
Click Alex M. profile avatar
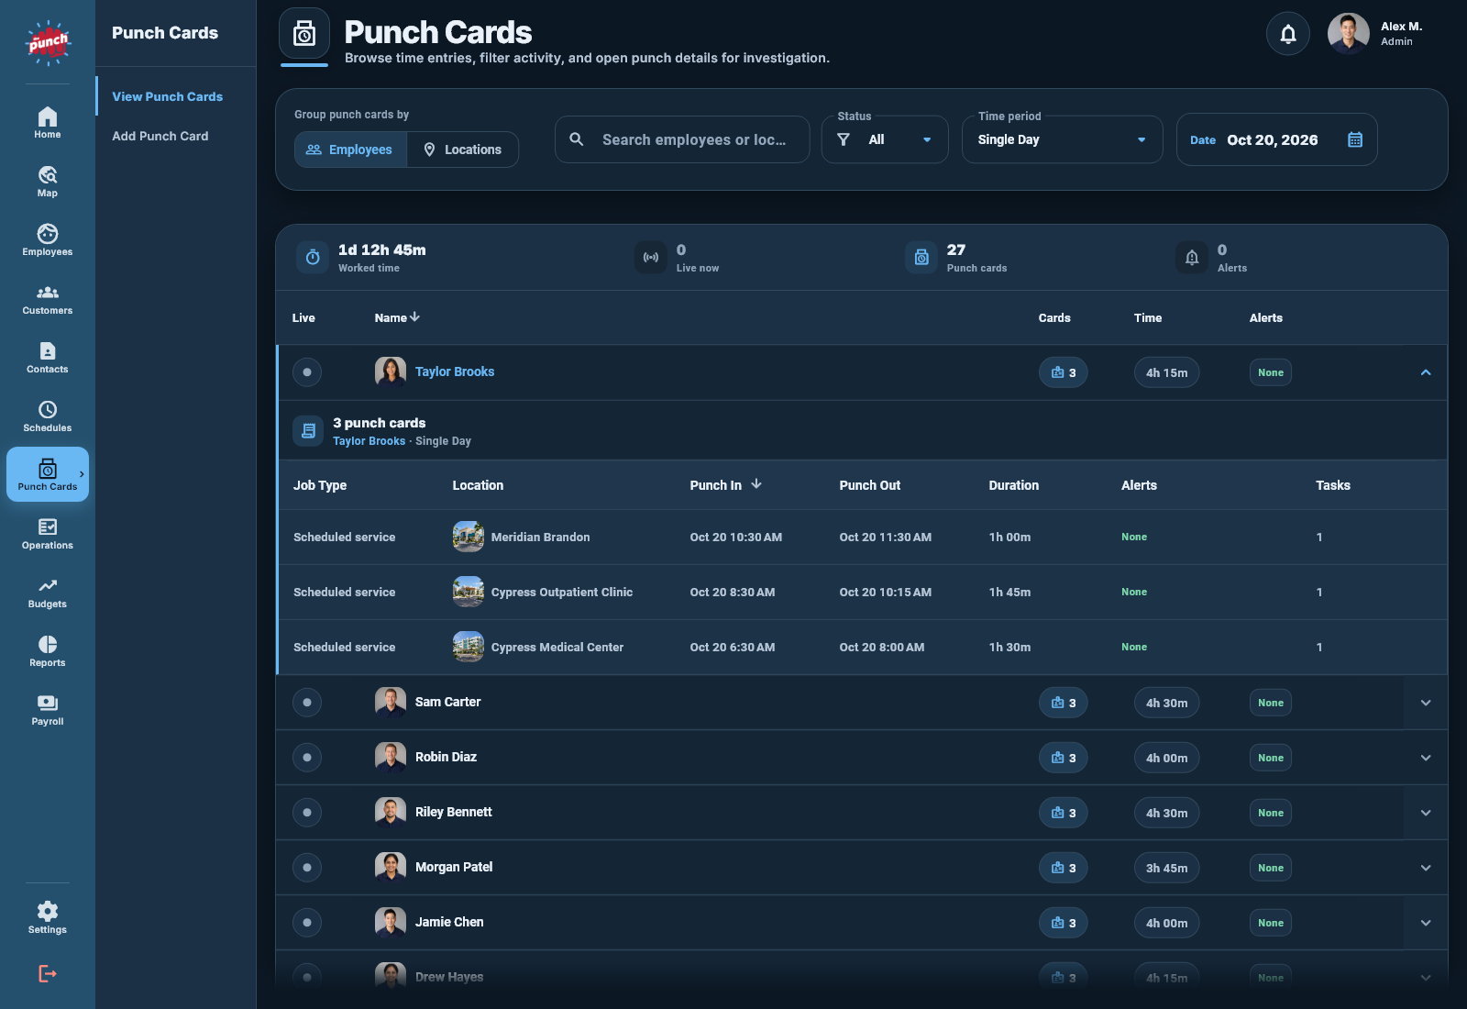(1348, 34)
